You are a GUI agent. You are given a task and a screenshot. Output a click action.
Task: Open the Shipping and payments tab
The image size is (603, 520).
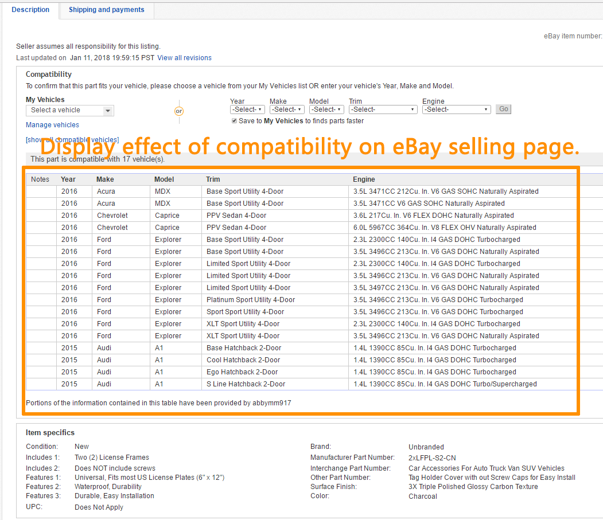tap(107, 10)
